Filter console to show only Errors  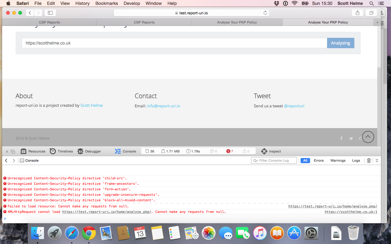[x=319, y=160]
